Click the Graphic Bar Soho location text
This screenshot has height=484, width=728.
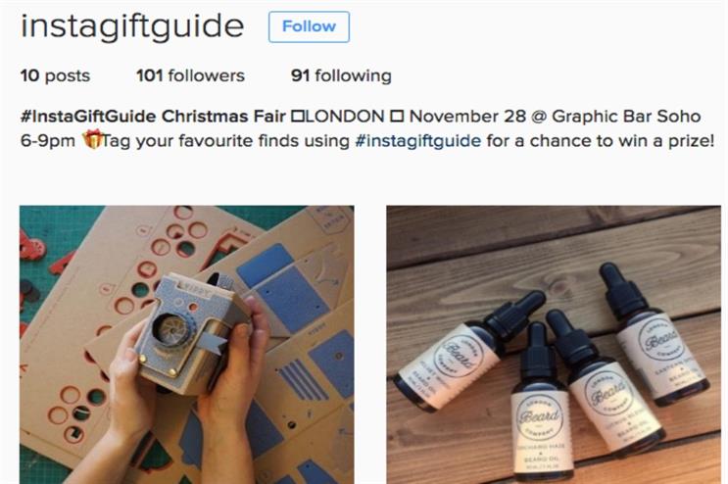click(x=626, y=116)
